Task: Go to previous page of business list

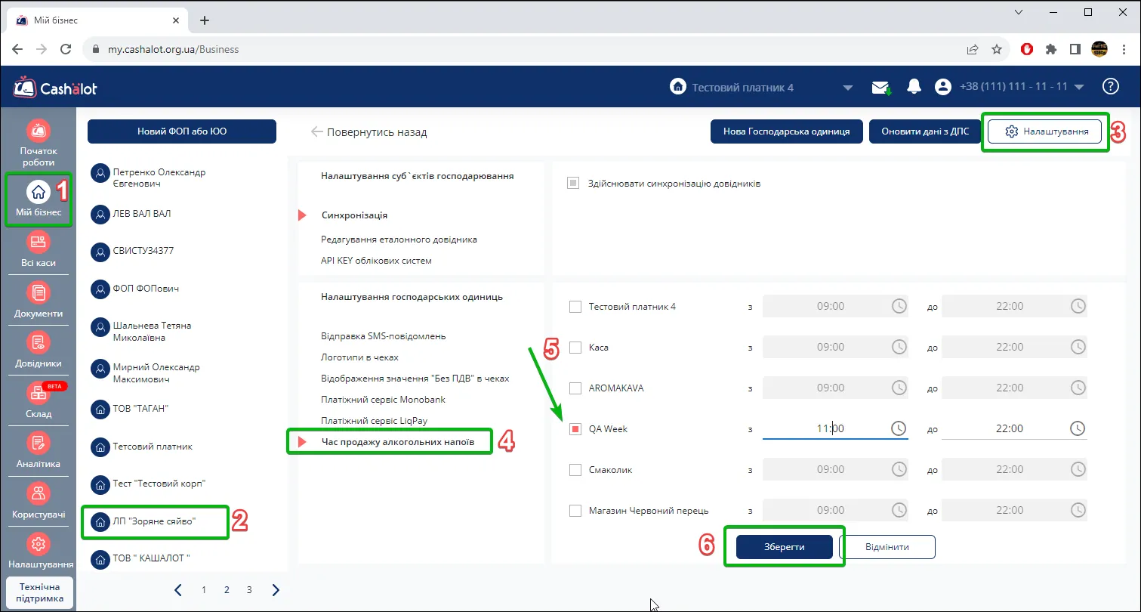Action: [178, 590]
